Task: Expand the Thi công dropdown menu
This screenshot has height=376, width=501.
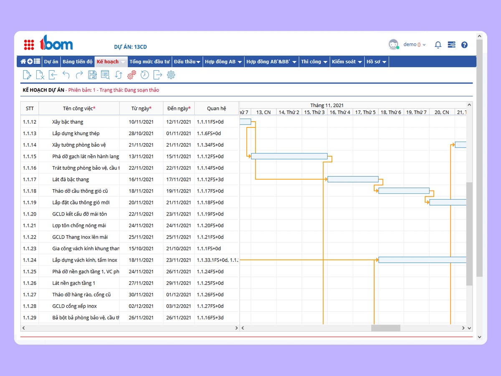Action: click(x=314, y=61)
